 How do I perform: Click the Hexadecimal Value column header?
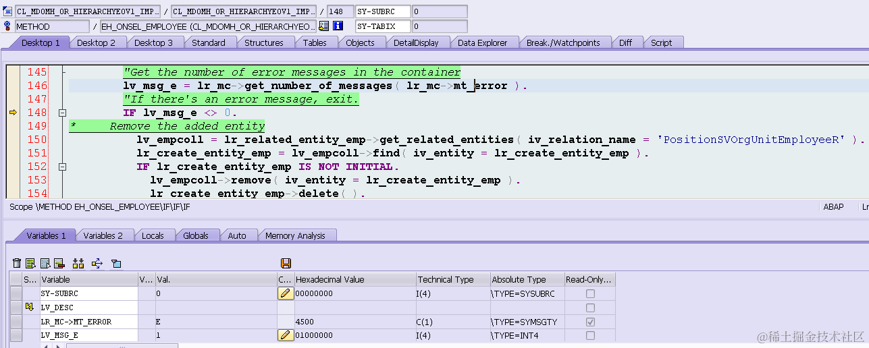click(x=355, y=279)
